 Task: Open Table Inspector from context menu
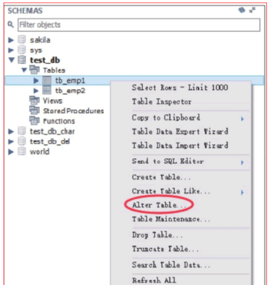[x=161, y=102]
